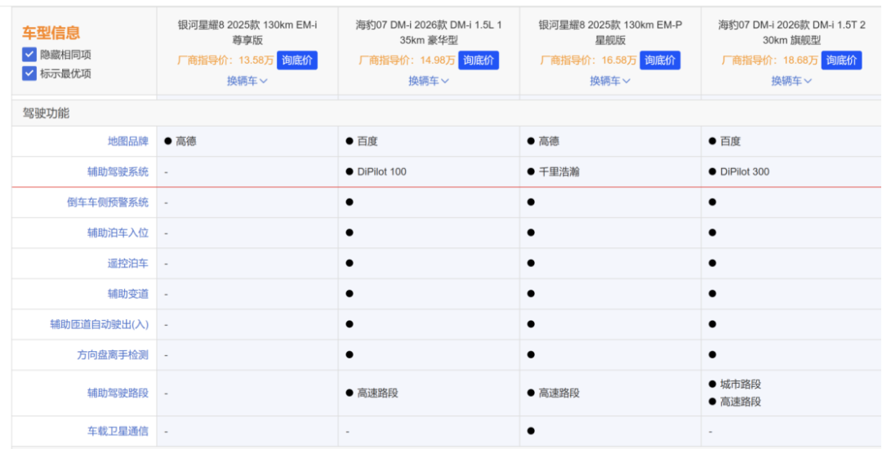The width and height of the screenshot is (882, 449).
Task: Click 厂商指导价: 16.58万 price text
Action: [588, 60]
